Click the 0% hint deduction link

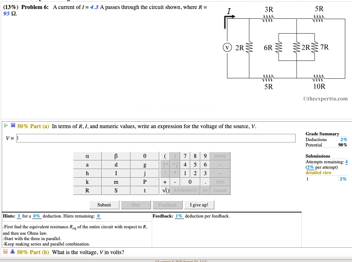37,216
